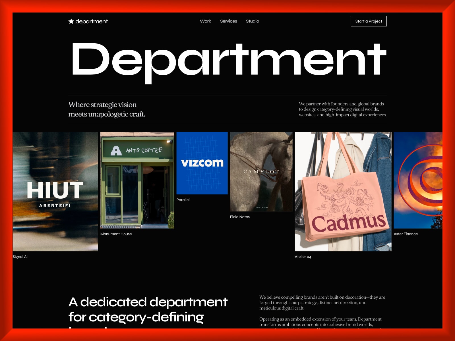Click the Aster Finance caption
Image resolution: width=455 pixels, height=341 pixels.
tap(406, 234)
